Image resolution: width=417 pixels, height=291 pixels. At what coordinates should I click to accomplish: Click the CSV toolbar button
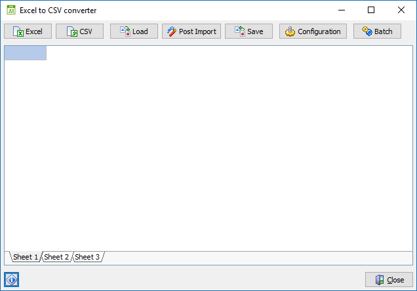click(x=79, y=31)
